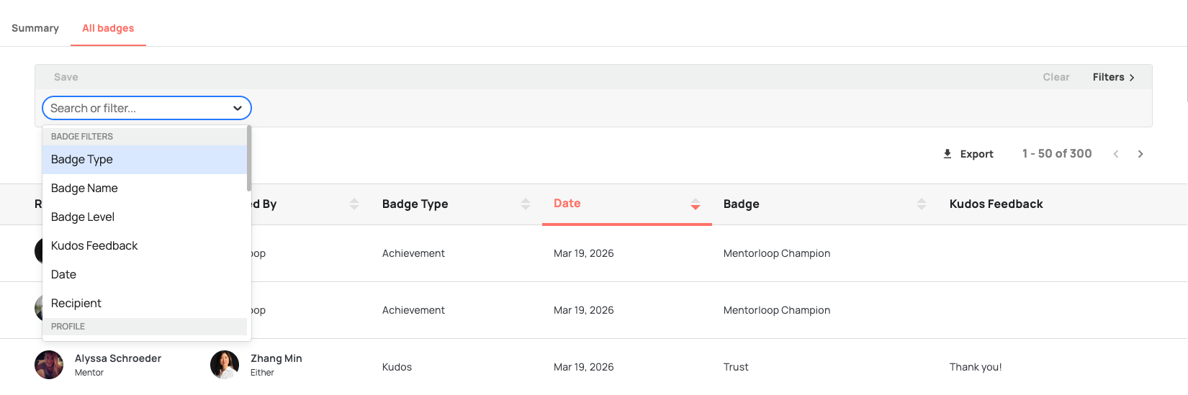The height and width of the screenshot is (395, 1188).
Task: Pick the Date filter option
Action: [63, 275]
